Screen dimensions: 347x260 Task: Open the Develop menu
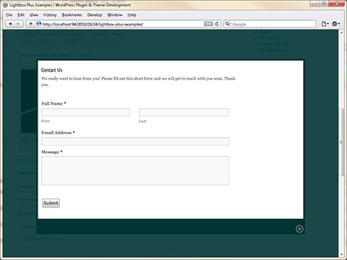click(95, 15)
